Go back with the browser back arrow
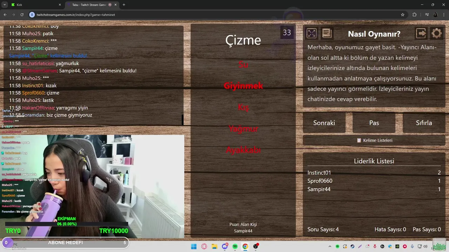Image resolution: width=449 pixels, height=252 pixels. (x=5, y=15)
